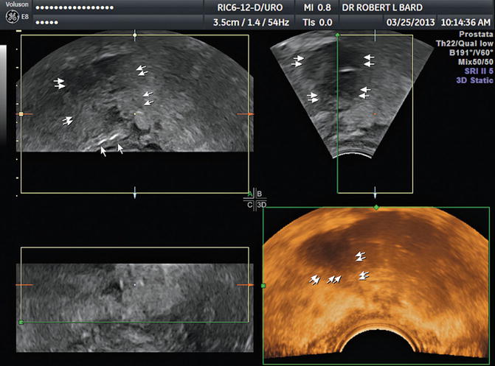This screenshot has width=495, height=366.
Task: Click the yellow top-center marker of plane A box
Action: [135, 35]
